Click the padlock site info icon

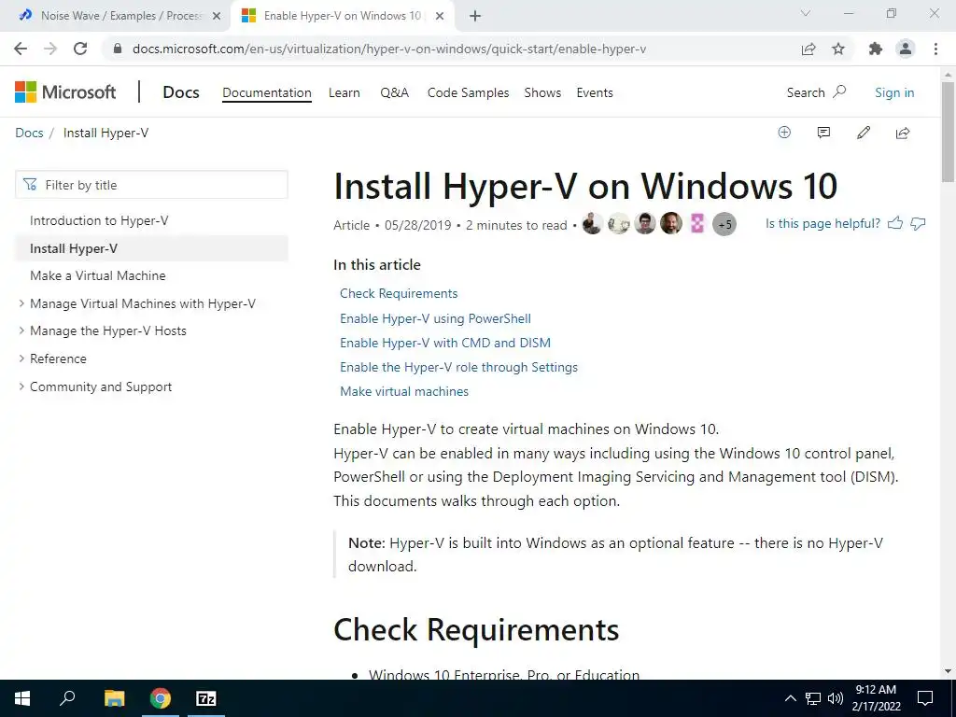coord(118,49)
